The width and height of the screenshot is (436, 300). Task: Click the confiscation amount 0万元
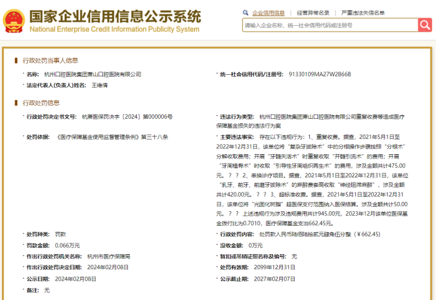(256, 246)
